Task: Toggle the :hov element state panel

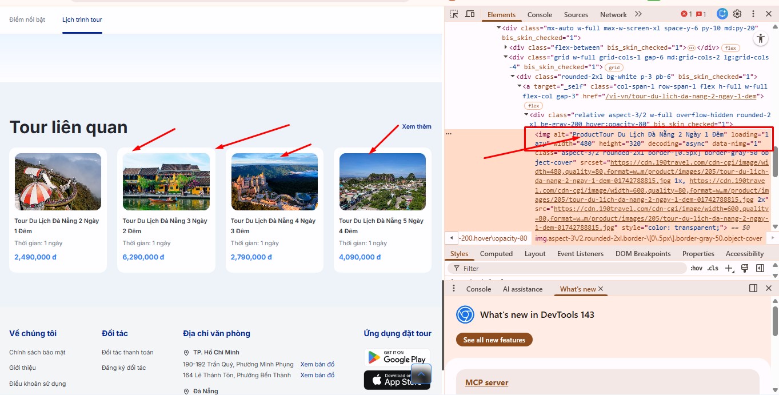Action: point(696,268)
